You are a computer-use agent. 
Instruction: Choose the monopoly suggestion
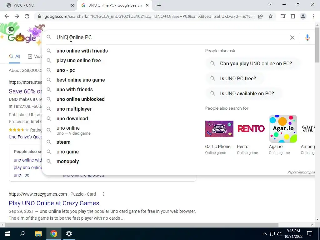coord(67,162)
